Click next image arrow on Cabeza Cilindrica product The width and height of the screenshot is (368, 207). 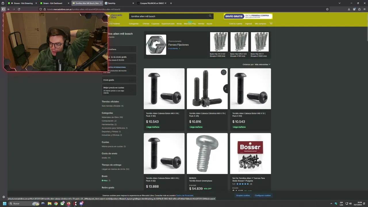pyautogui.click(x=225, y=89)
